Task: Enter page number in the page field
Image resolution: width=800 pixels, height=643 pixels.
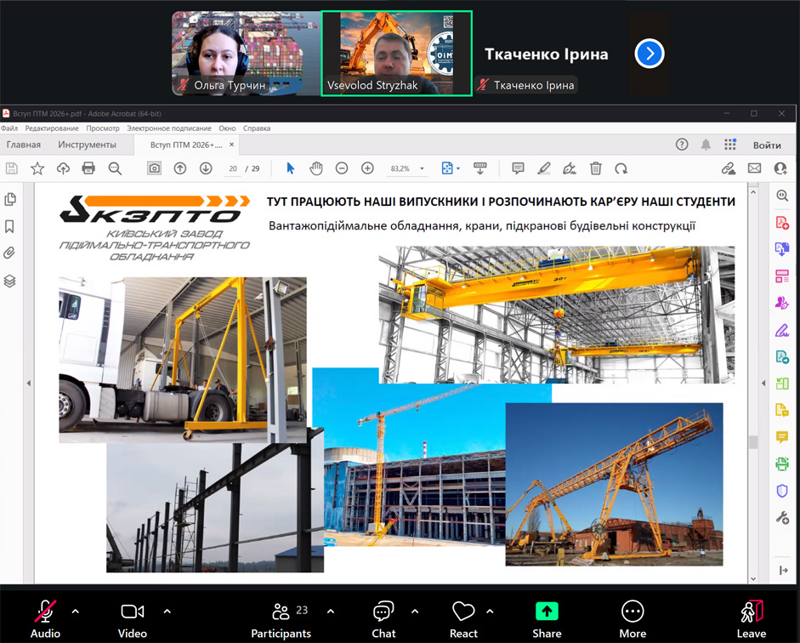Action: coord(233,168)
